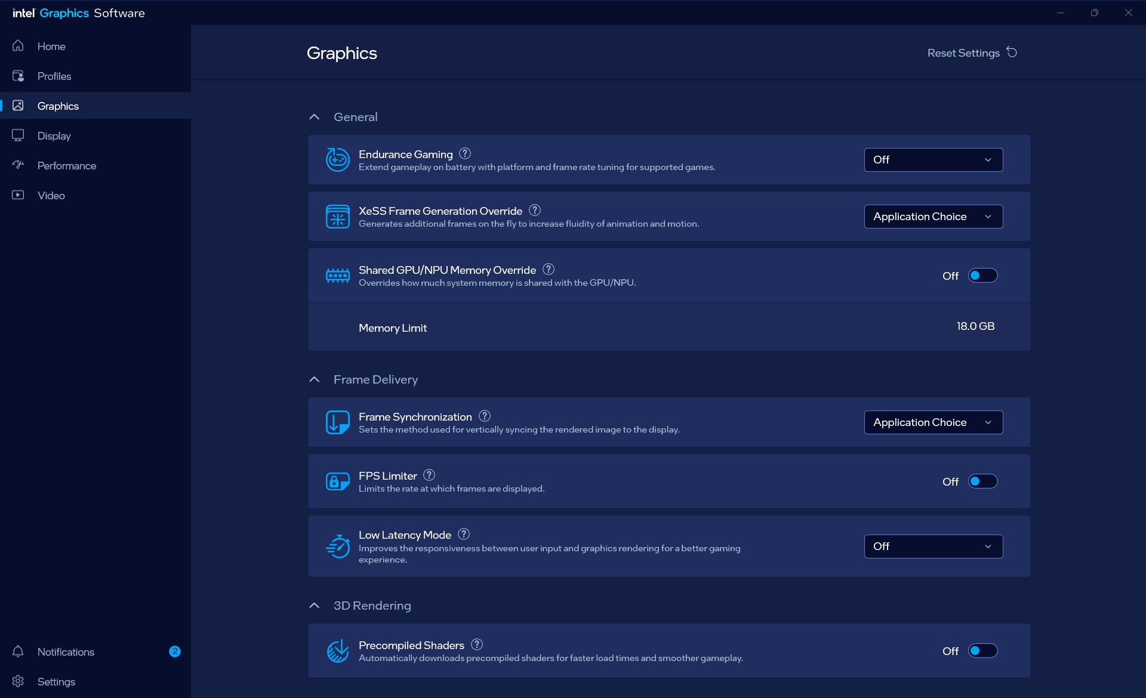Viewport: 1146px width, 698px height.
Task: Toggle Precompiled Shaders on
Action: pyautogui.click(x=982, y=651)
